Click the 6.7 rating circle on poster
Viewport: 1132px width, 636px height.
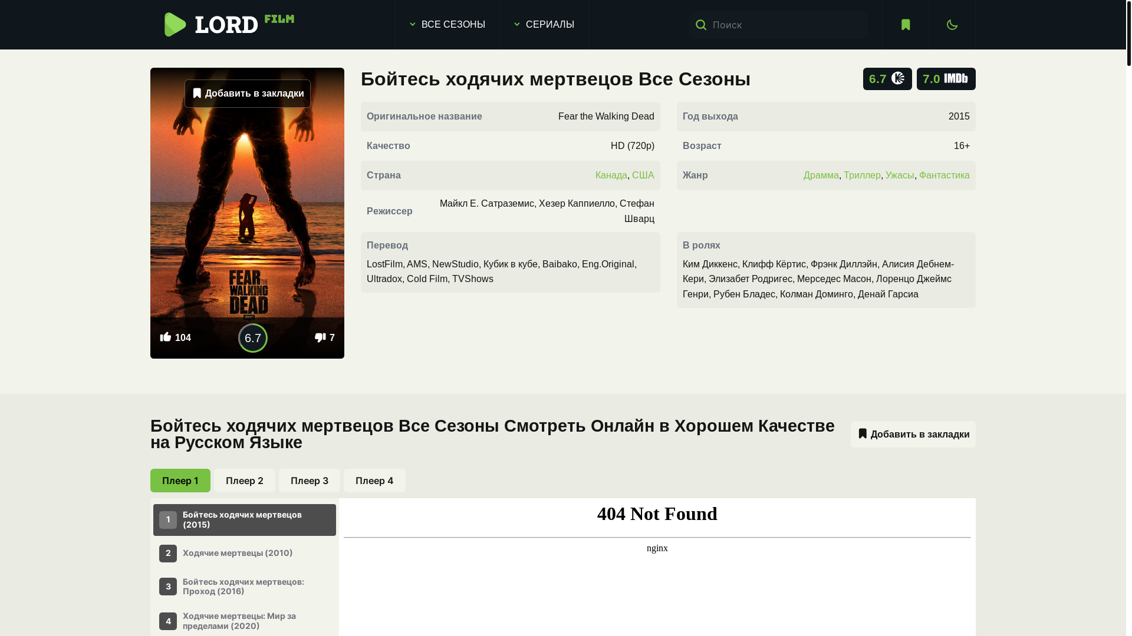click(253, 338)
